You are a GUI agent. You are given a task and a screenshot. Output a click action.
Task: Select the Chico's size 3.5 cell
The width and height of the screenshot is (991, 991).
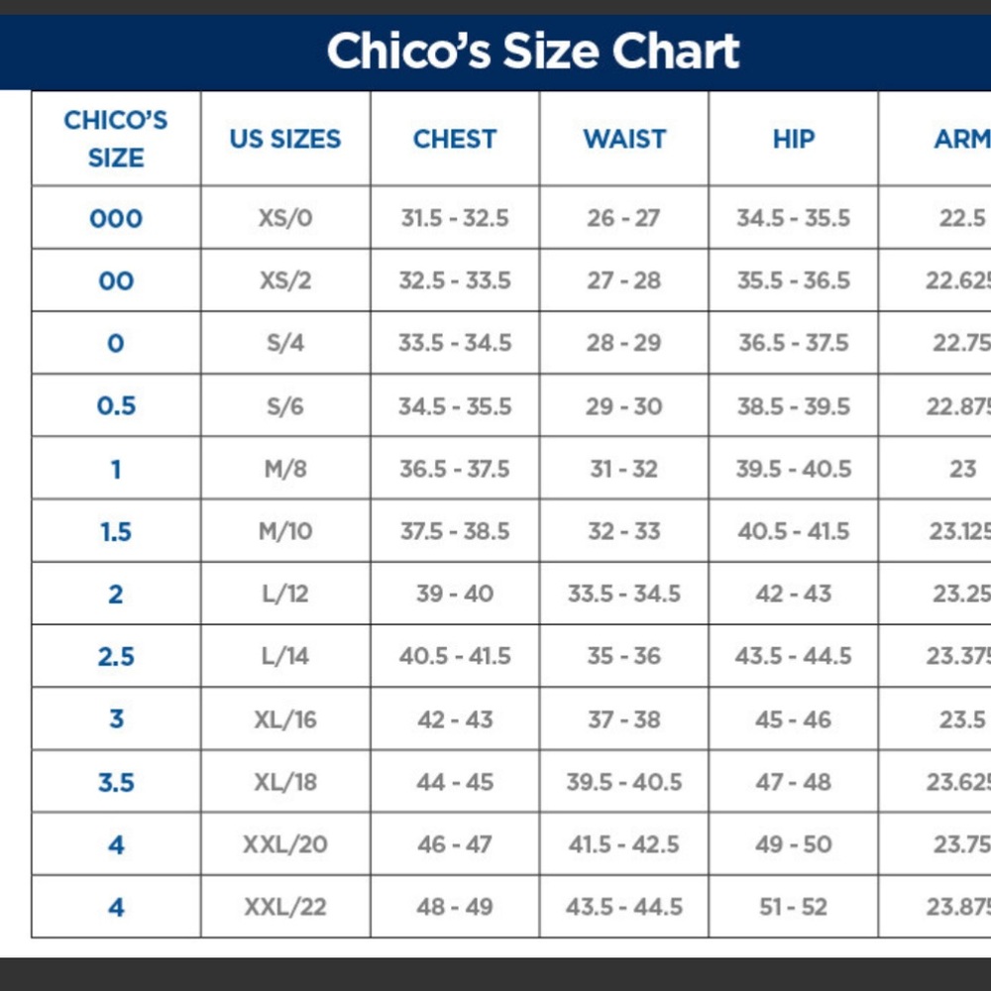coord(116,781)
